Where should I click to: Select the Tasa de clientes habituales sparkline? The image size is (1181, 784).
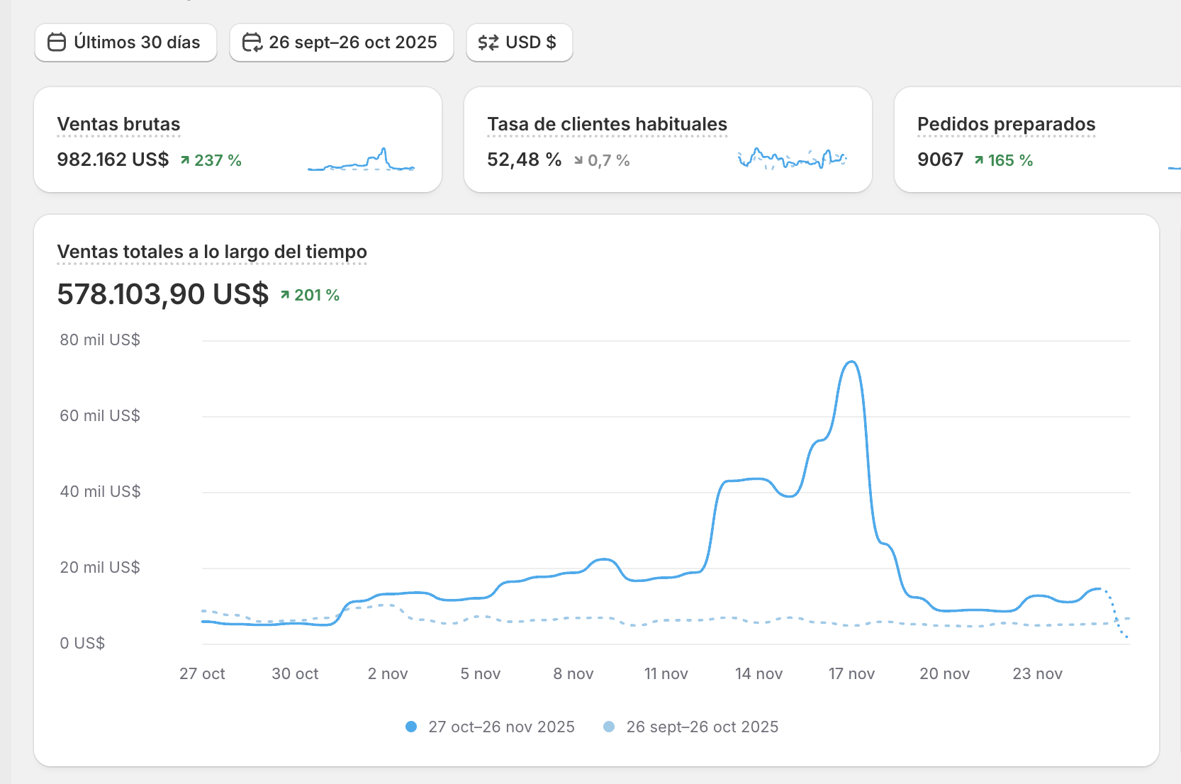click(792, 159)
